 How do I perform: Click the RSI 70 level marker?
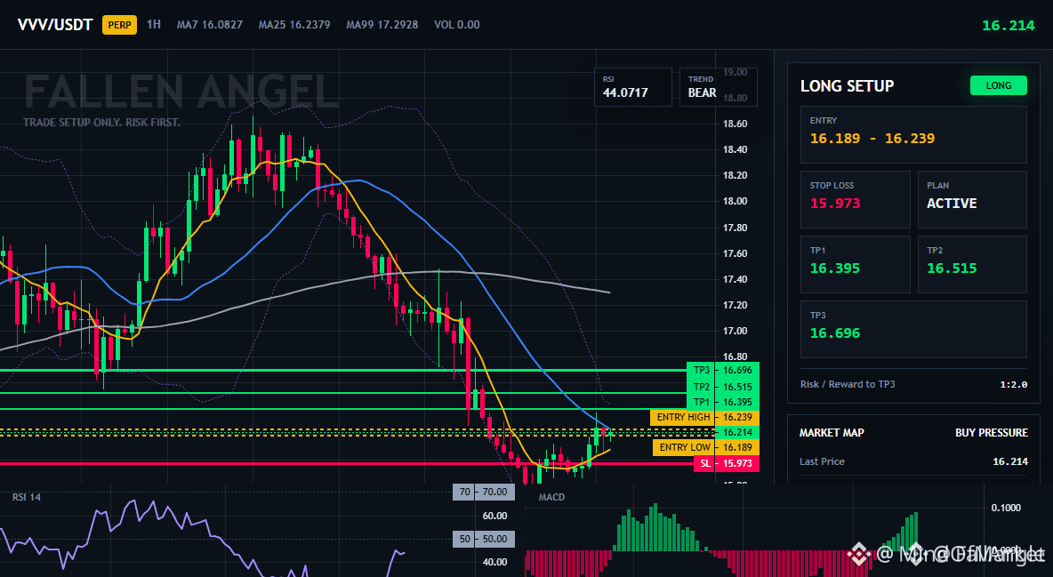tap(484, 492)
